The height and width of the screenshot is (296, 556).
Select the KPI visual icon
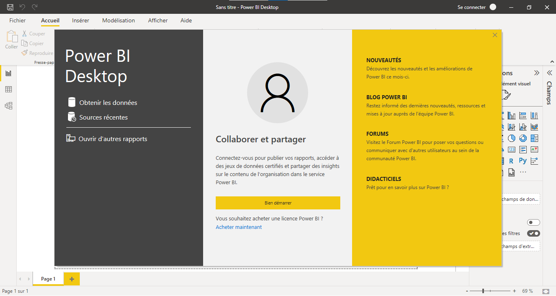coord(534,150)
